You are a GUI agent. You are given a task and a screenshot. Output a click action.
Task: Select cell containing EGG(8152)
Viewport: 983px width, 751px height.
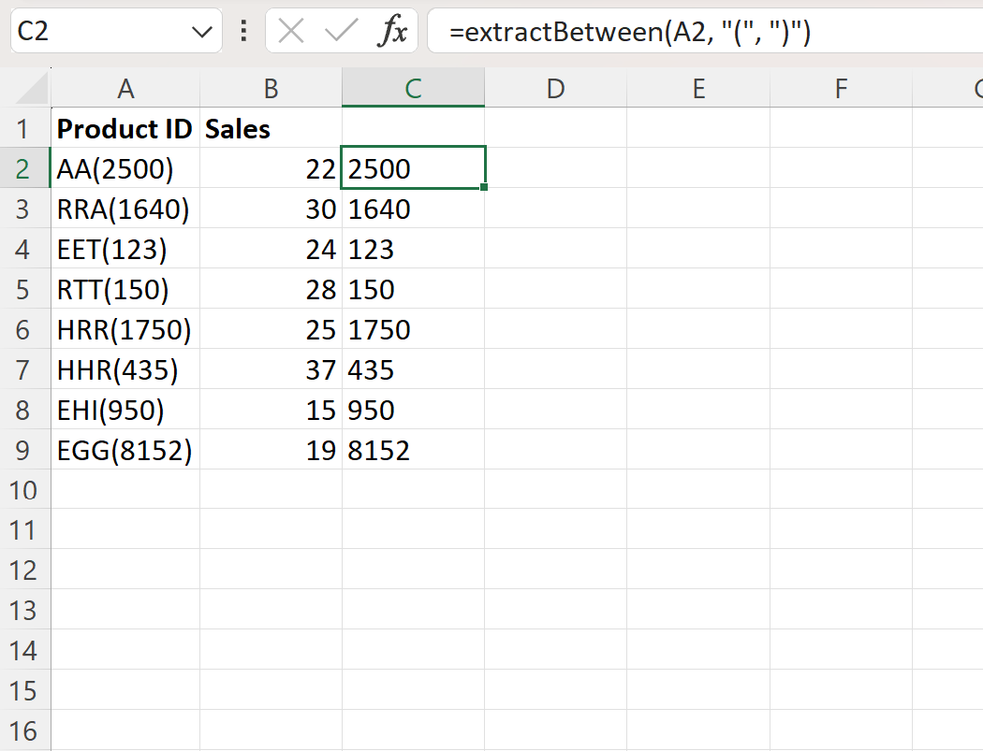[x=125, y=450]
